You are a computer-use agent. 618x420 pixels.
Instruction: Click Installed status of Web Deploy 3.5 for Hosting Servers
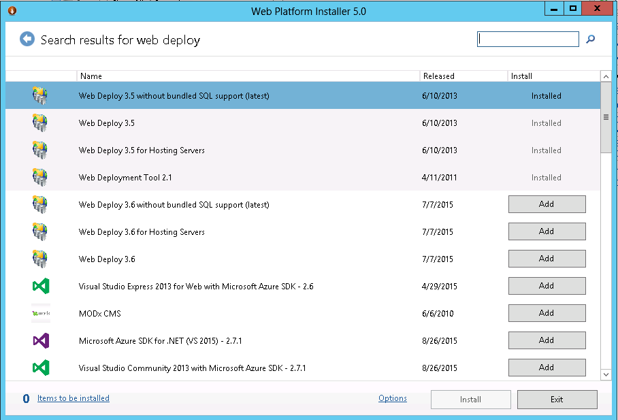(547, 150)
